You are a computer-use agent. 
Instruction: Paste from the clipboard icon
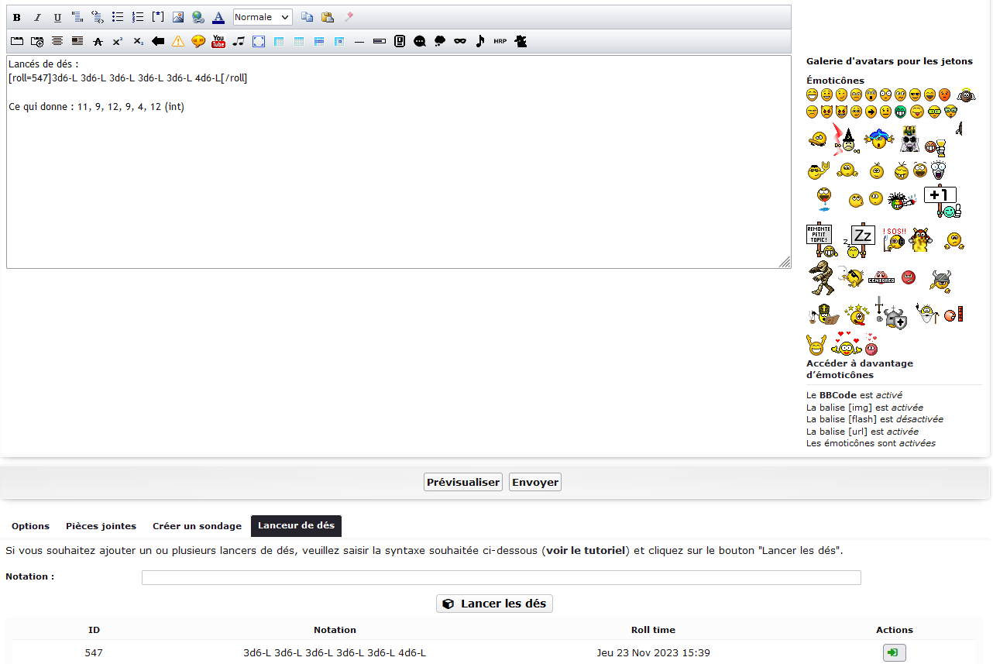tap(327, 17)
